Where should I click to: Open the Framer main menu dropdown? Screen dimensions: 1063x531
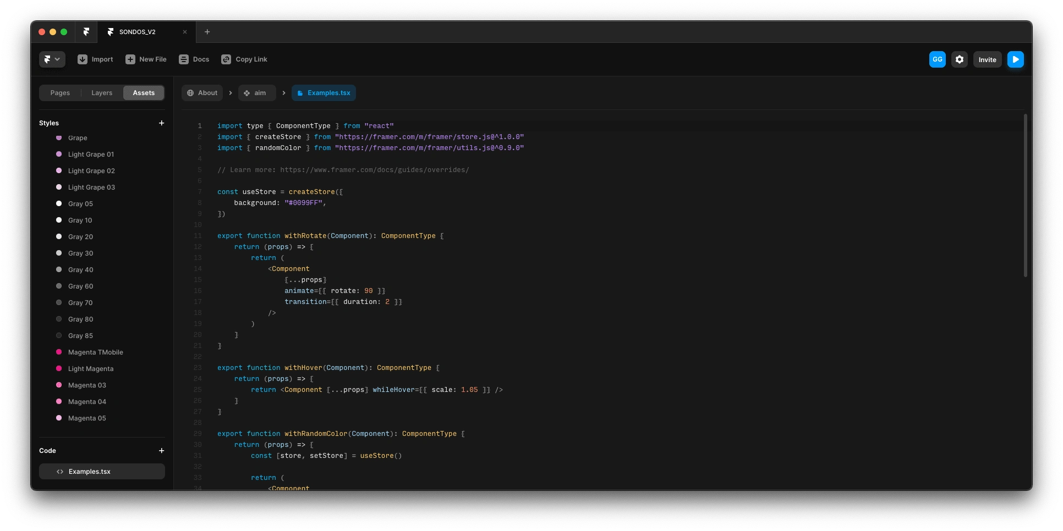pyautogui.click(x=52, y=59)
